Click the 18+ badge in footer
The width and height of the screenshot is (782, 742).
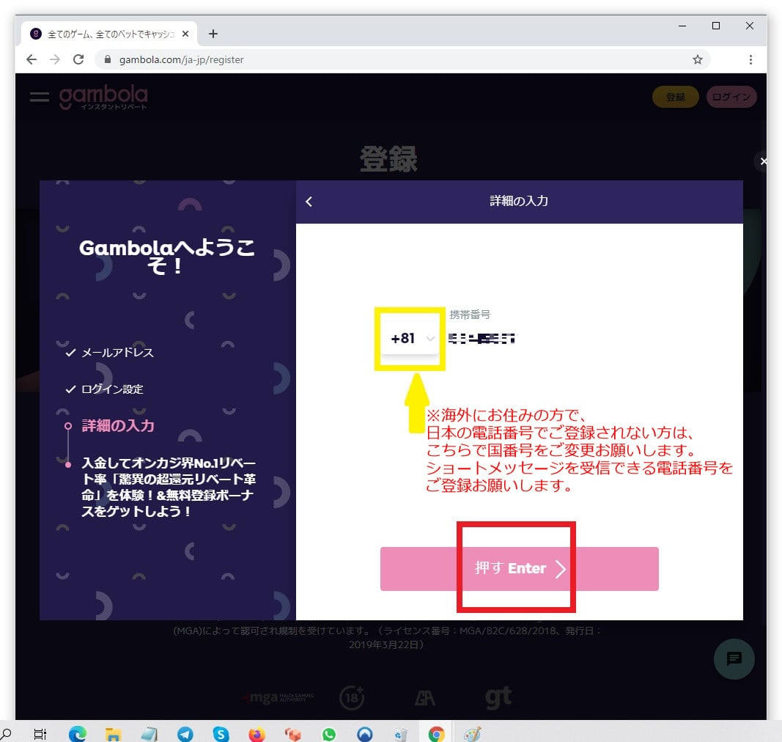352,697
